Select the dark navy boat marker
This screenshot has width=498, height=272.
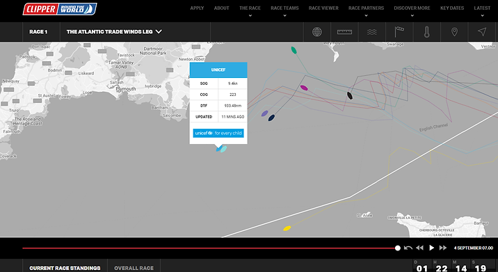tap(271, 118)
